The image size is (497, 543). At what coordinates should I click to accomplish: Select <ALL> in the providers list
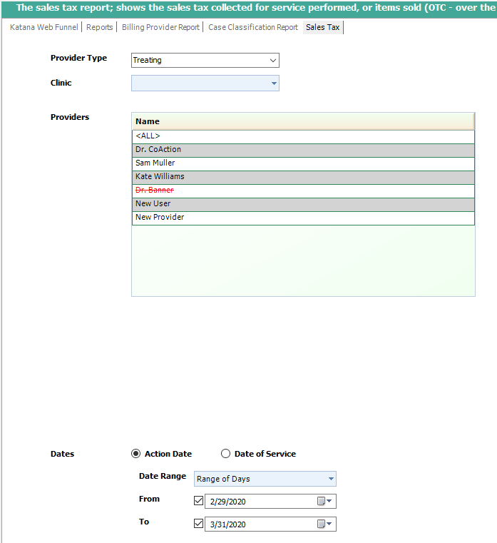point(302,136)
